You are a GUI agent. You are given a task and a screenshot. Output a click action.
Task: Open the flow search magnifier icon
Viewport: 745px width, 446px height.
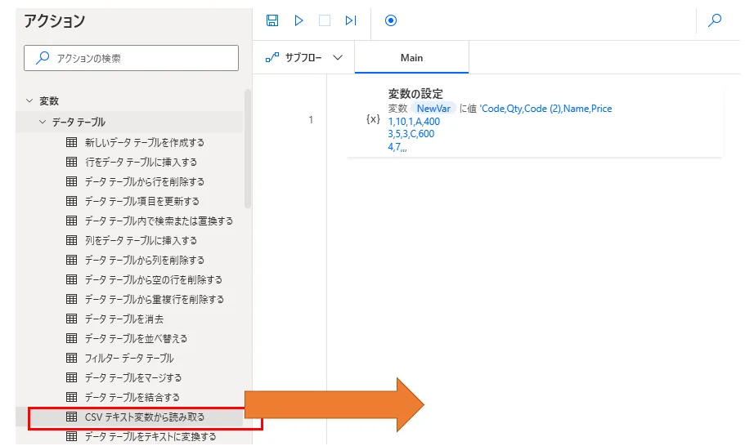point(715,20)
